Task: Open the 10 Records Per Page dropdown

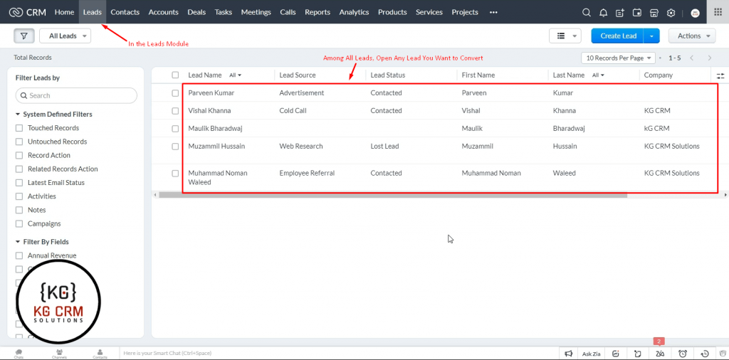Action: pyautogui.click(x=618, y=58)
